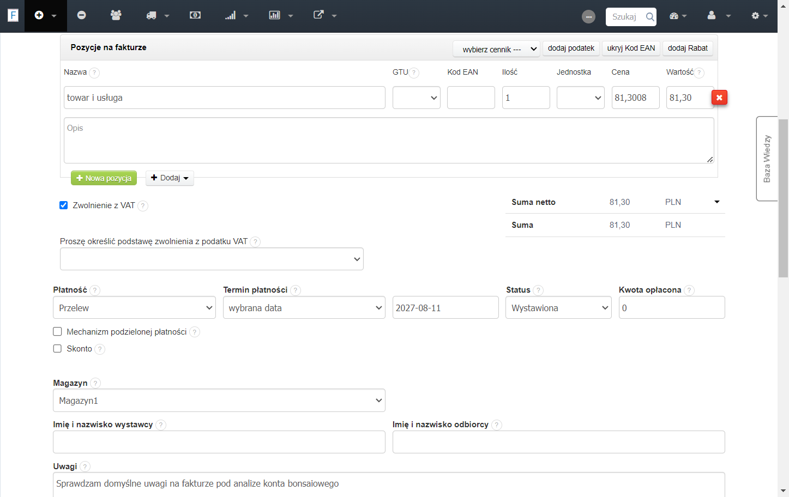Screen dimensions: 789x497
Task: Delete the 'towar i usługa' row with red X
Action: point(719,98)
